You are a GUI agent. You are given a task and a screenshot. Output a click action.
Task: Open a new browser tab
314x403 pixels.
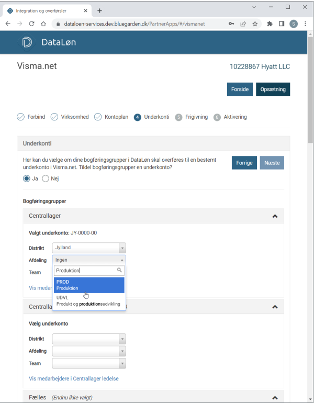[x=100, y=10]
